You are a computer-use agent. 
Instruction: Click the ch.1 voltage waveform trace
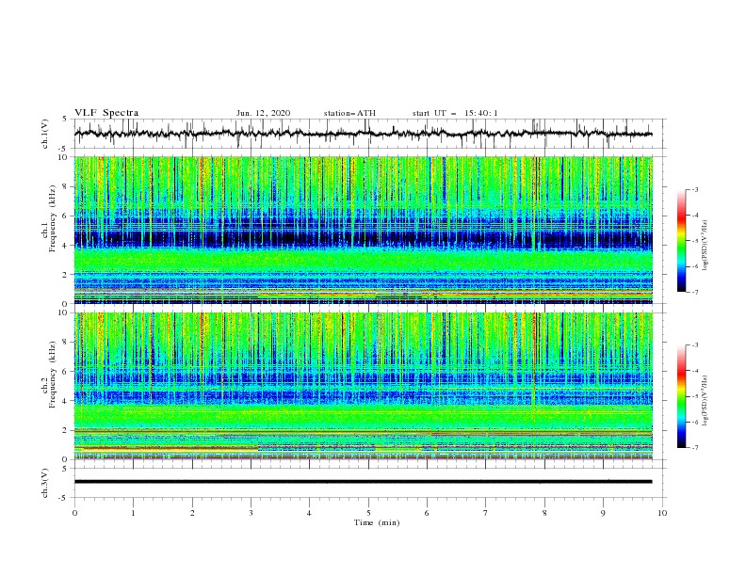[x=363, y=133]
